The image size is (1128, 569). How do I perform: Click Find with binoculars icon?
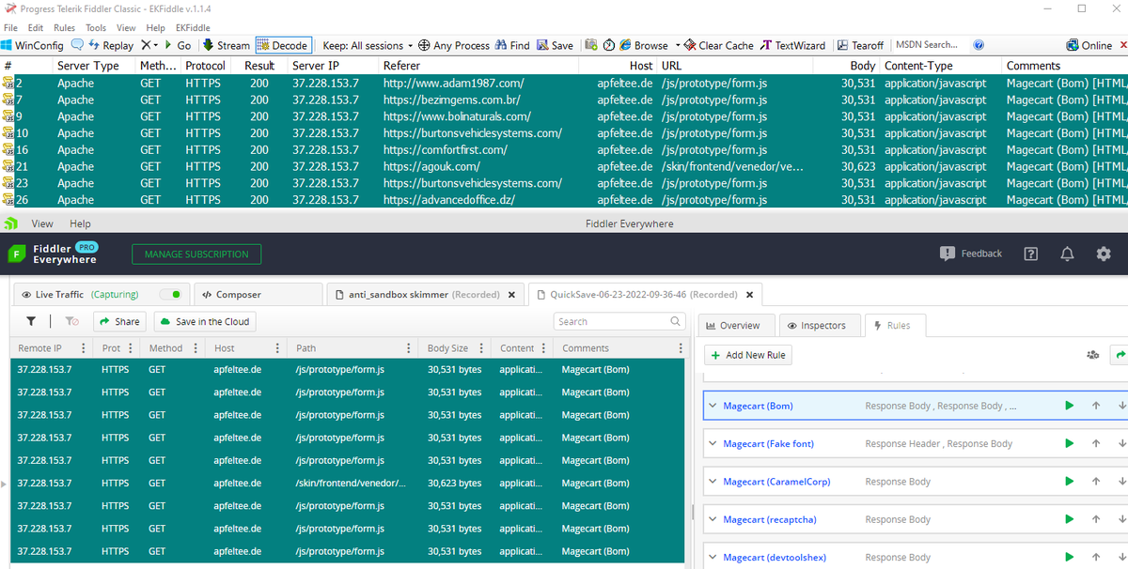click(x=512, y=45)
